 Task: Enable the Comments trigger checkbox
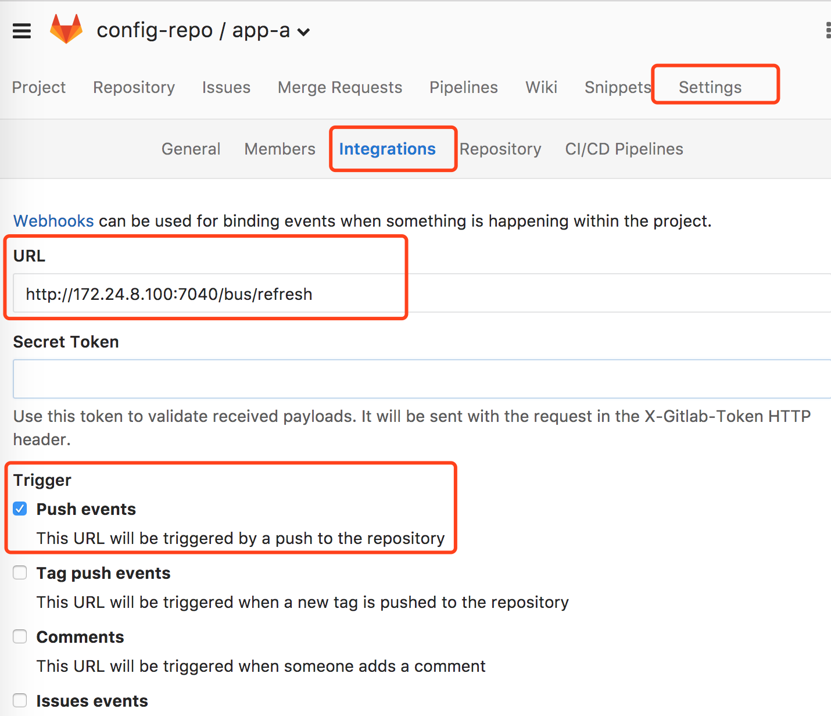(20, 637)
